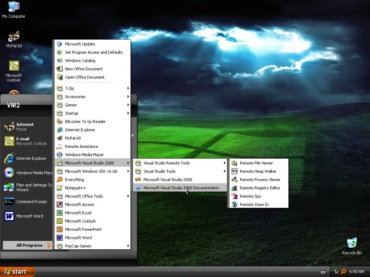Select Visual Studio Remote Tools submenu
The height and width of the screenshot is (277, 370).
tap(180, 163)
